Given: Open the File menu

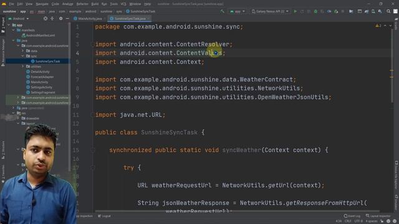Looking at the screenshot, I should (x=11, y=4).
